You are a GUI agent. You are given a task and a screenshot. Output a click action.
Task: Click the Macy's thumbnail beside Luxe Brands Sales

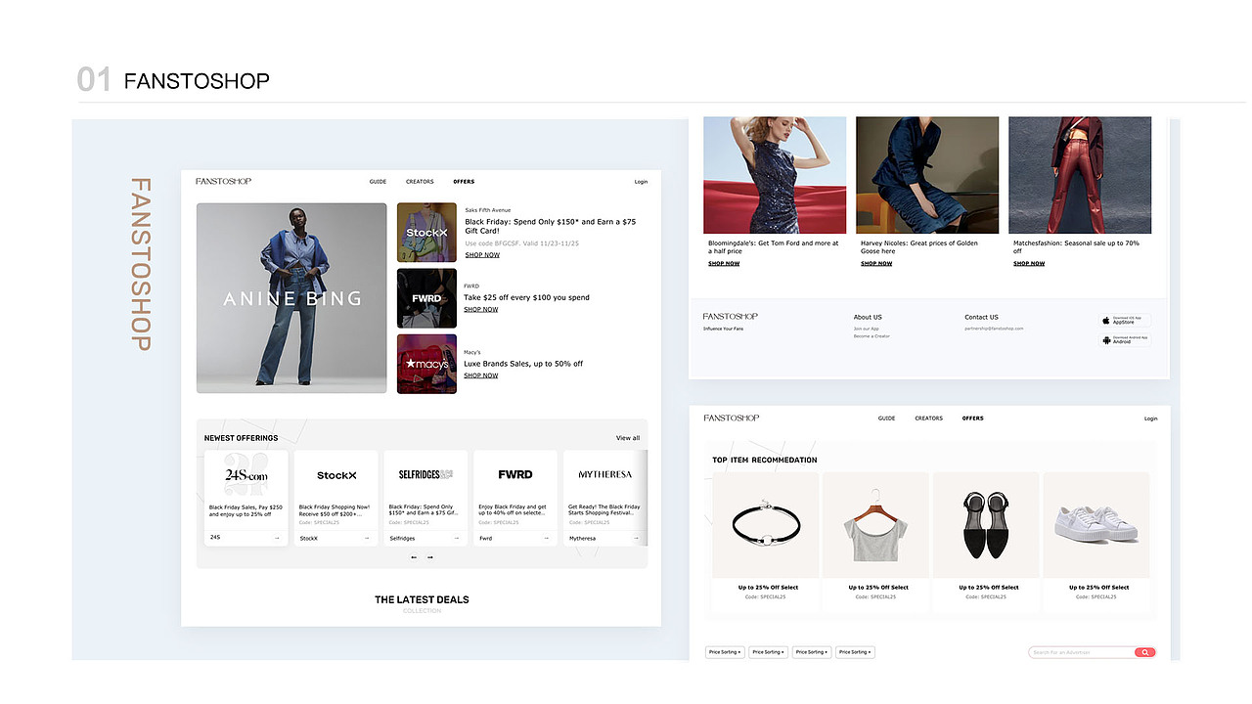click(426, 364)
